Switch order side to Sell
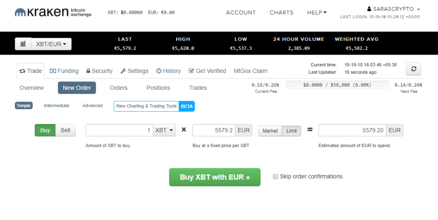Screen dimensions: 438x220 tap(65, 130)
